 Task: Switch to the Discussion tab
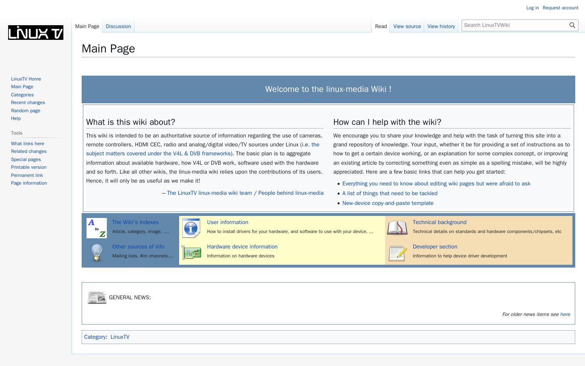tap(118, 26)
